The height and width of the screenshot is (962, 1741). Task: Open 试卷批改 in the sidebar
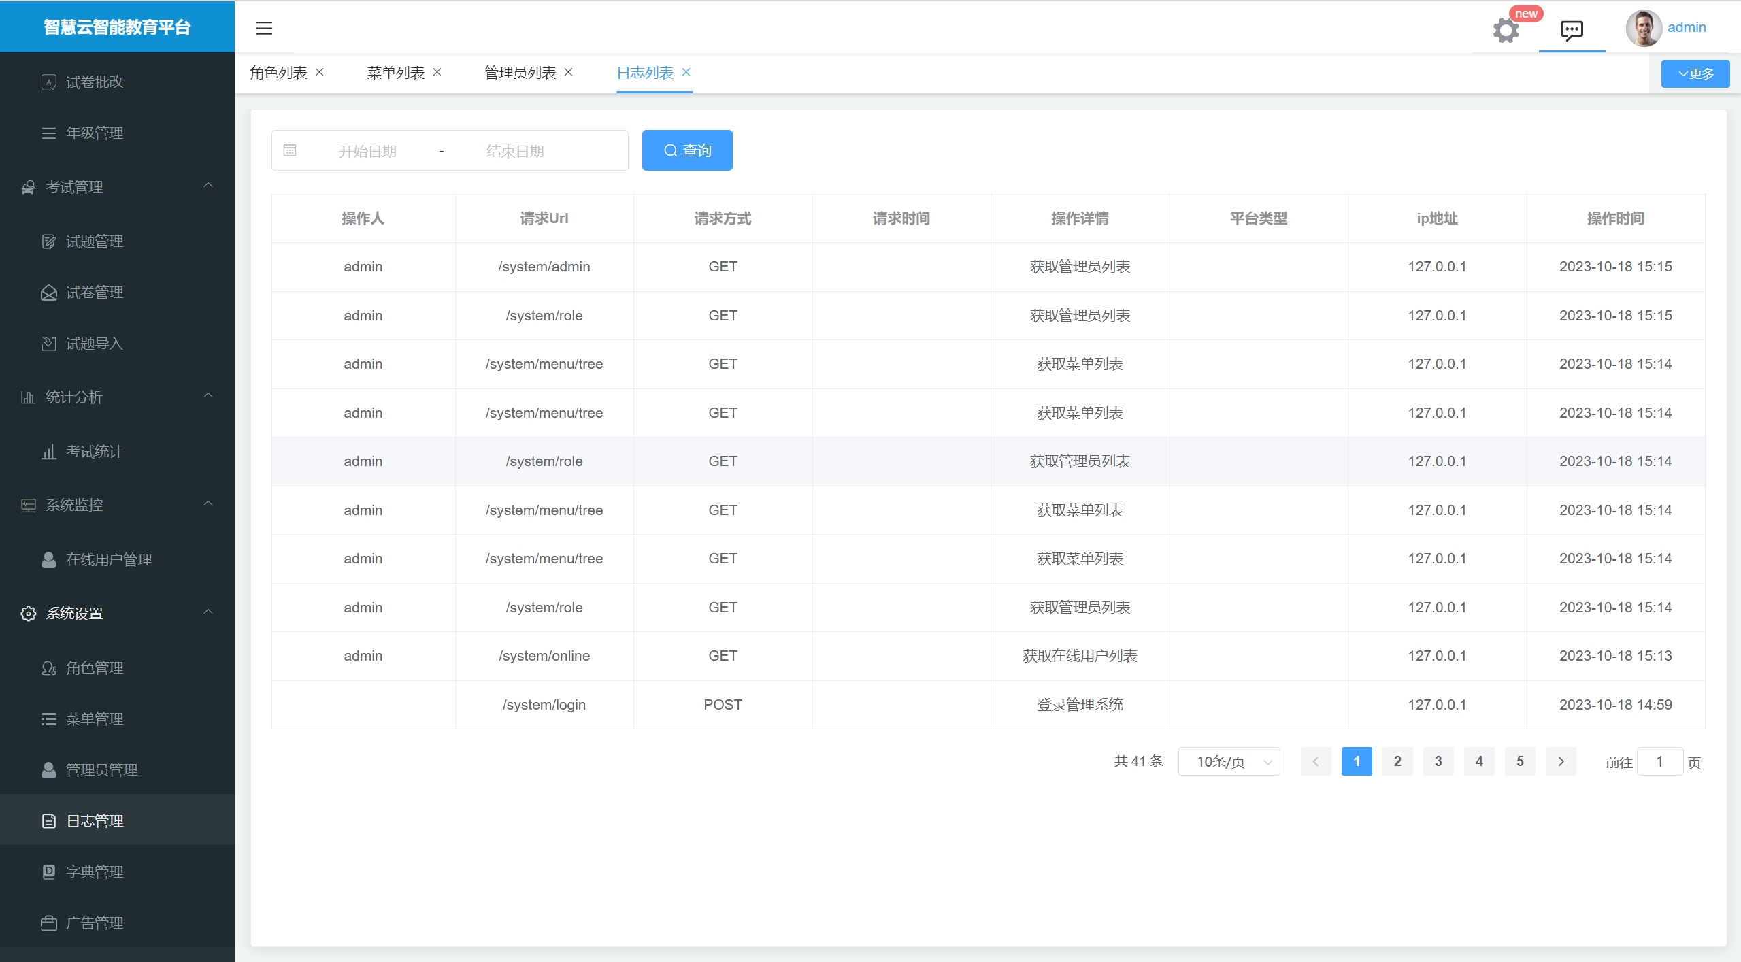tap(95, 82)
